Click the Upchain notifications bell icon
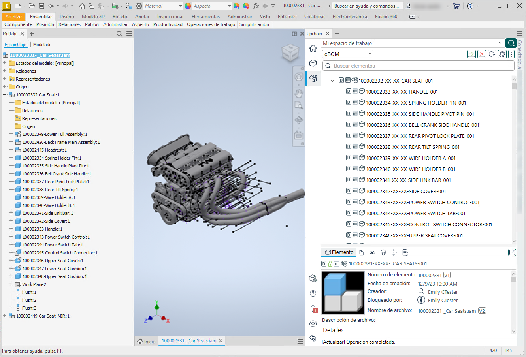 coord(313,308)
